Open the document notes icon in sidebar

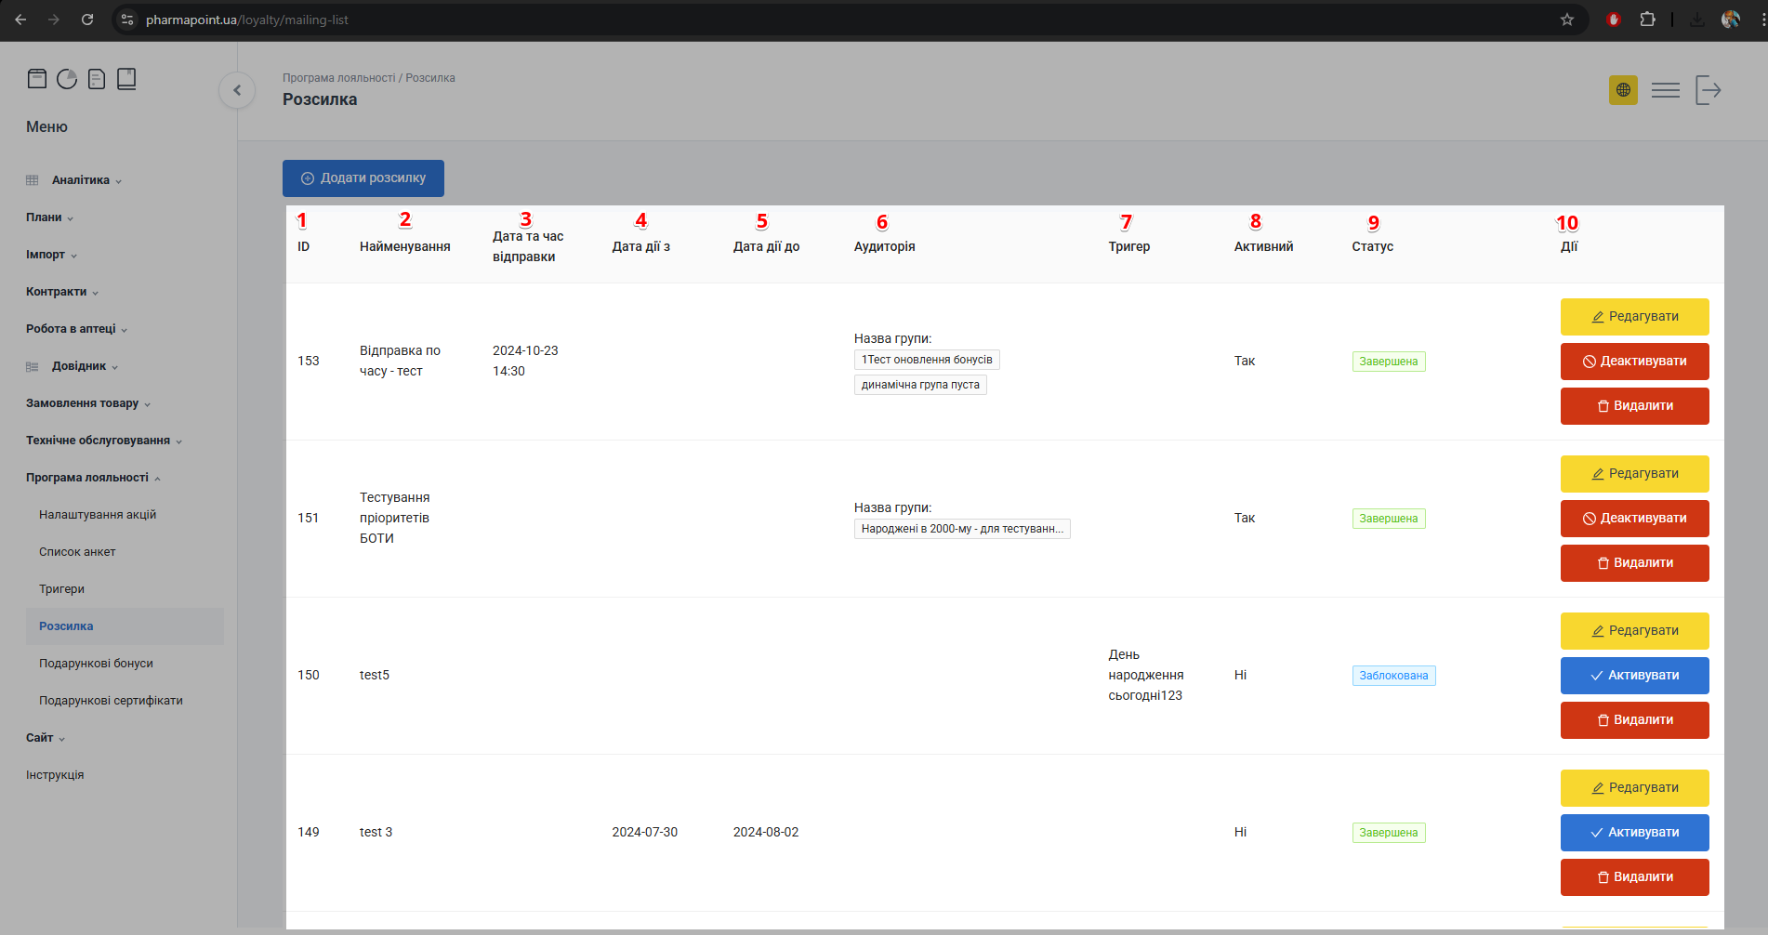pyautogui.click(x=97, y=79)
